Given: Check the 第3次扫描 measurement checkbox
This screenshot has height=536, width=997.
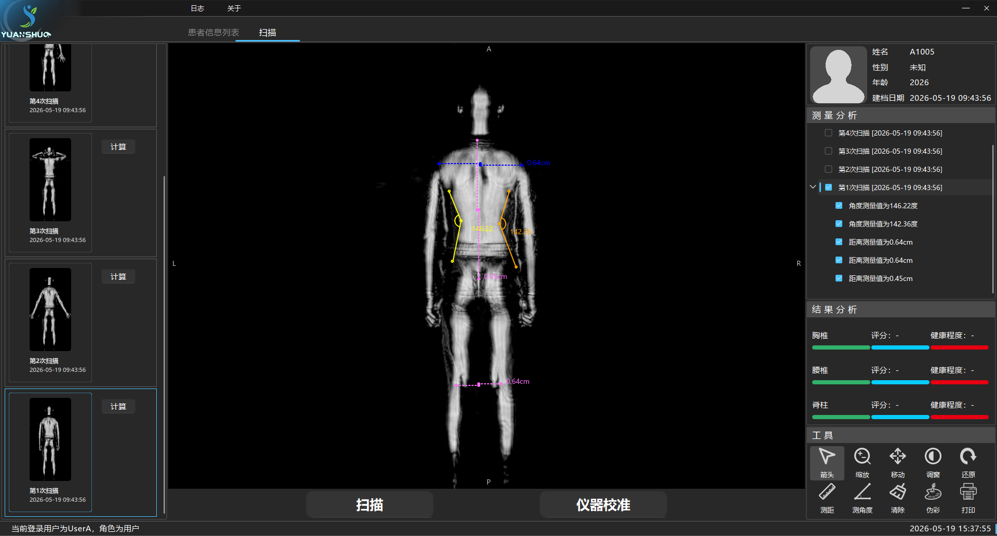Looking at the screenshot, I should coord(828,151).
